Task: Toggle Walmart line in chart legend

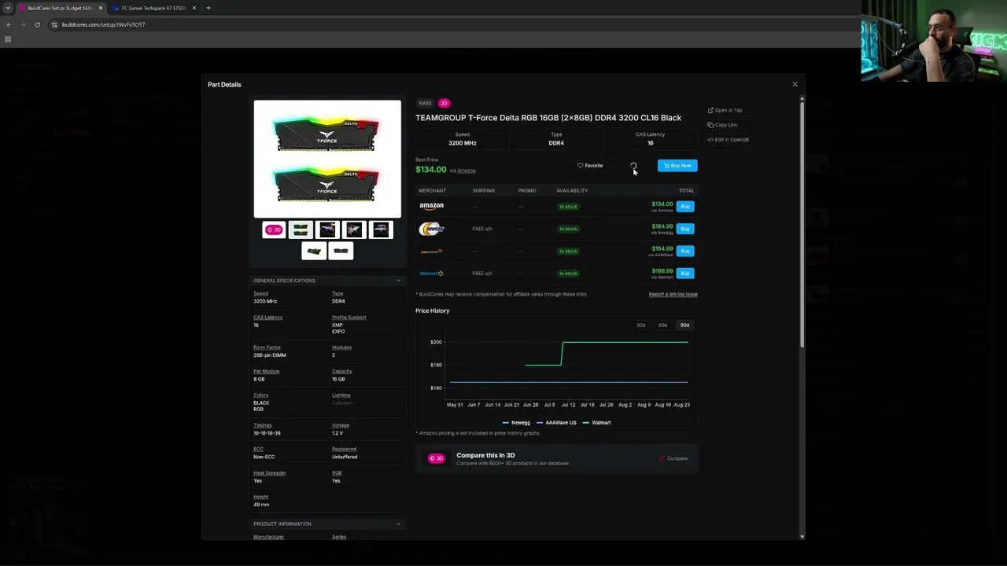Action: pos(596,423)
